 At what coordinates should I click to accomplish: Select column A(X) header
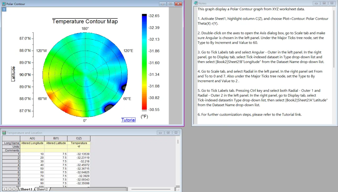pyautogui.click(x=32, y=138)
